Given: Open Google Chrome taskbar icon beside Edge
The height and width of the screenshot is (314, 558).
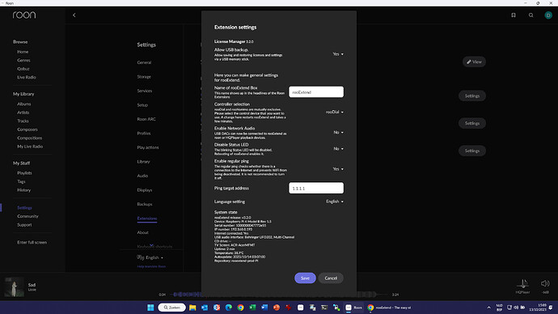Looking at the screenshot, I should tap(240, 308).
